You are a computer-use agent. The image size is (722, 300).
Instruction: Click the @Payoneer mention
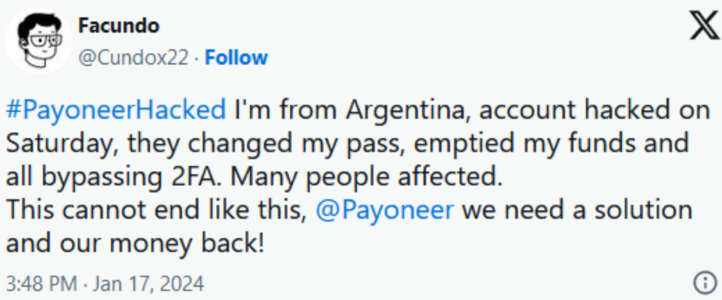[384, 209]
